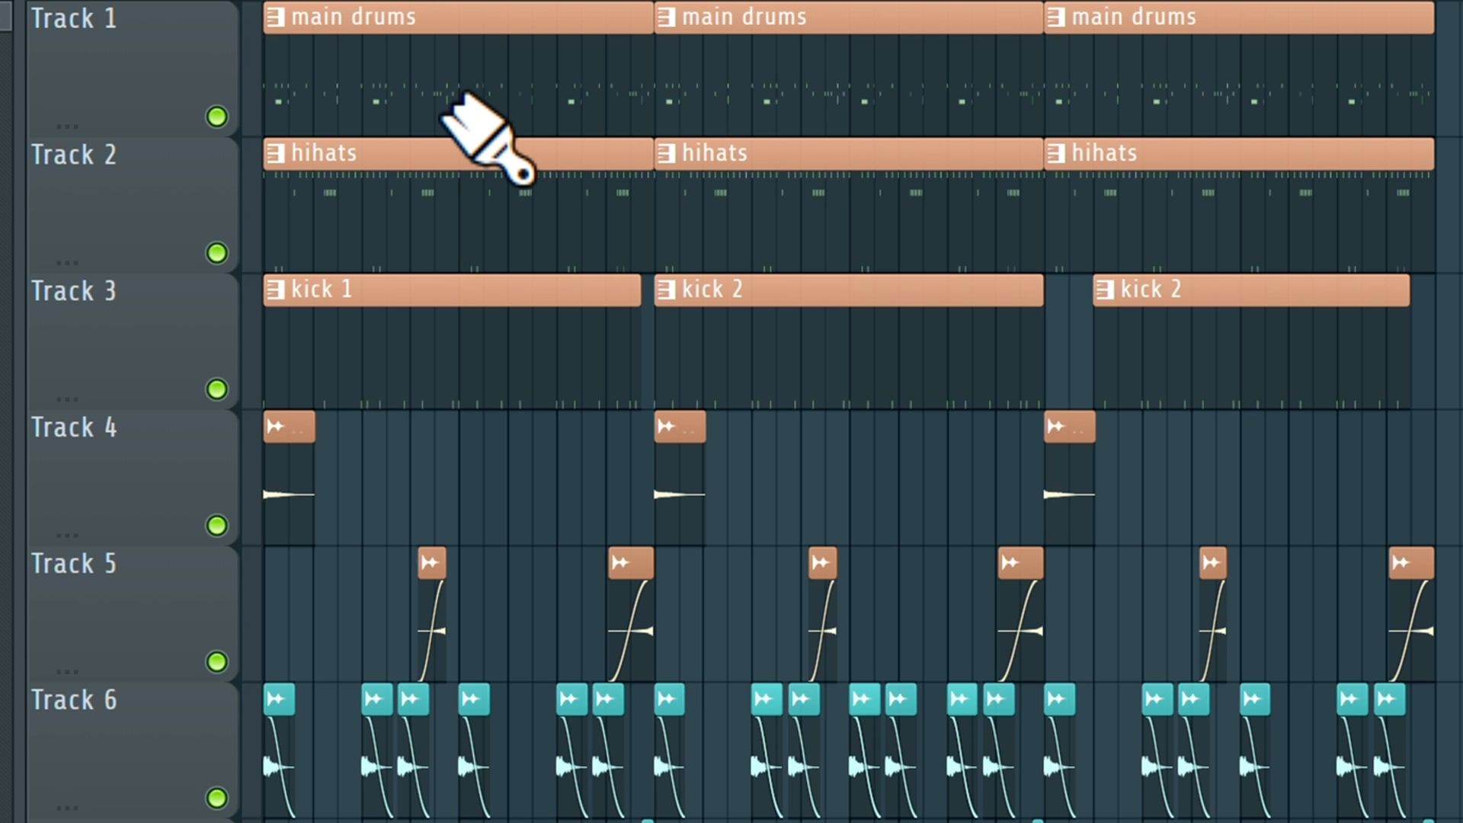This screenshot has height=823, width=1463.
Task: Click first teal audio clip icon on Track 6
Action: pos(277,699)
